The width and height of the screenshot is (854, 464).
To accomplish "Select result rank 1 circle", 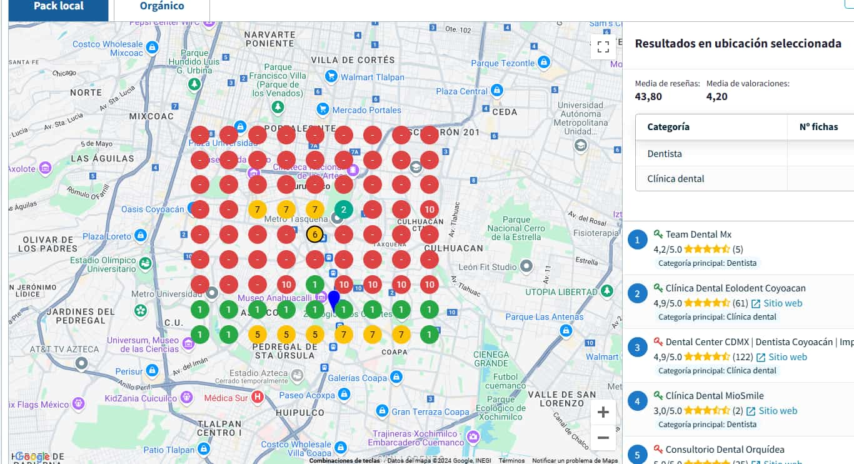I will (x=637, y=240).
